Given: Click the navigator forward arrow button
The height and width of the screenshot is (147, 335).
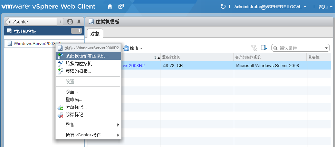Looking at the screenshot, I should [x=60, y=22].
